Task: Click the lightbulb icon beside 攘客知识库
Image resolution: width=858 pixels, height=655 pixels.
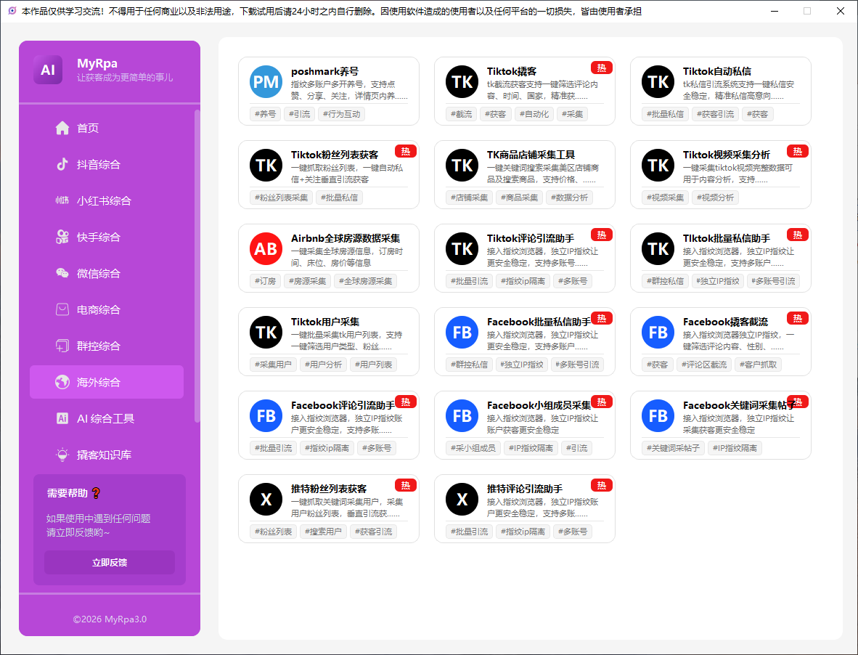Action: [62, 455]
